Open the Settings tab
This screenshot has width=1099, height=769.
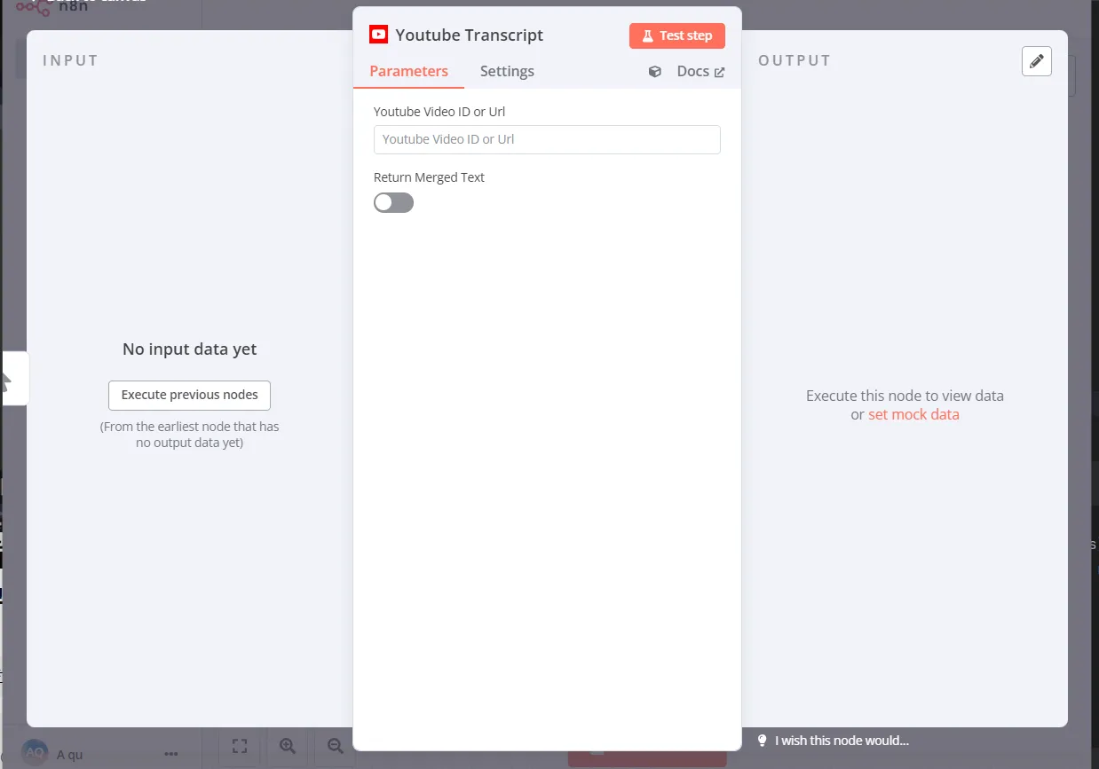click(507, 71)
